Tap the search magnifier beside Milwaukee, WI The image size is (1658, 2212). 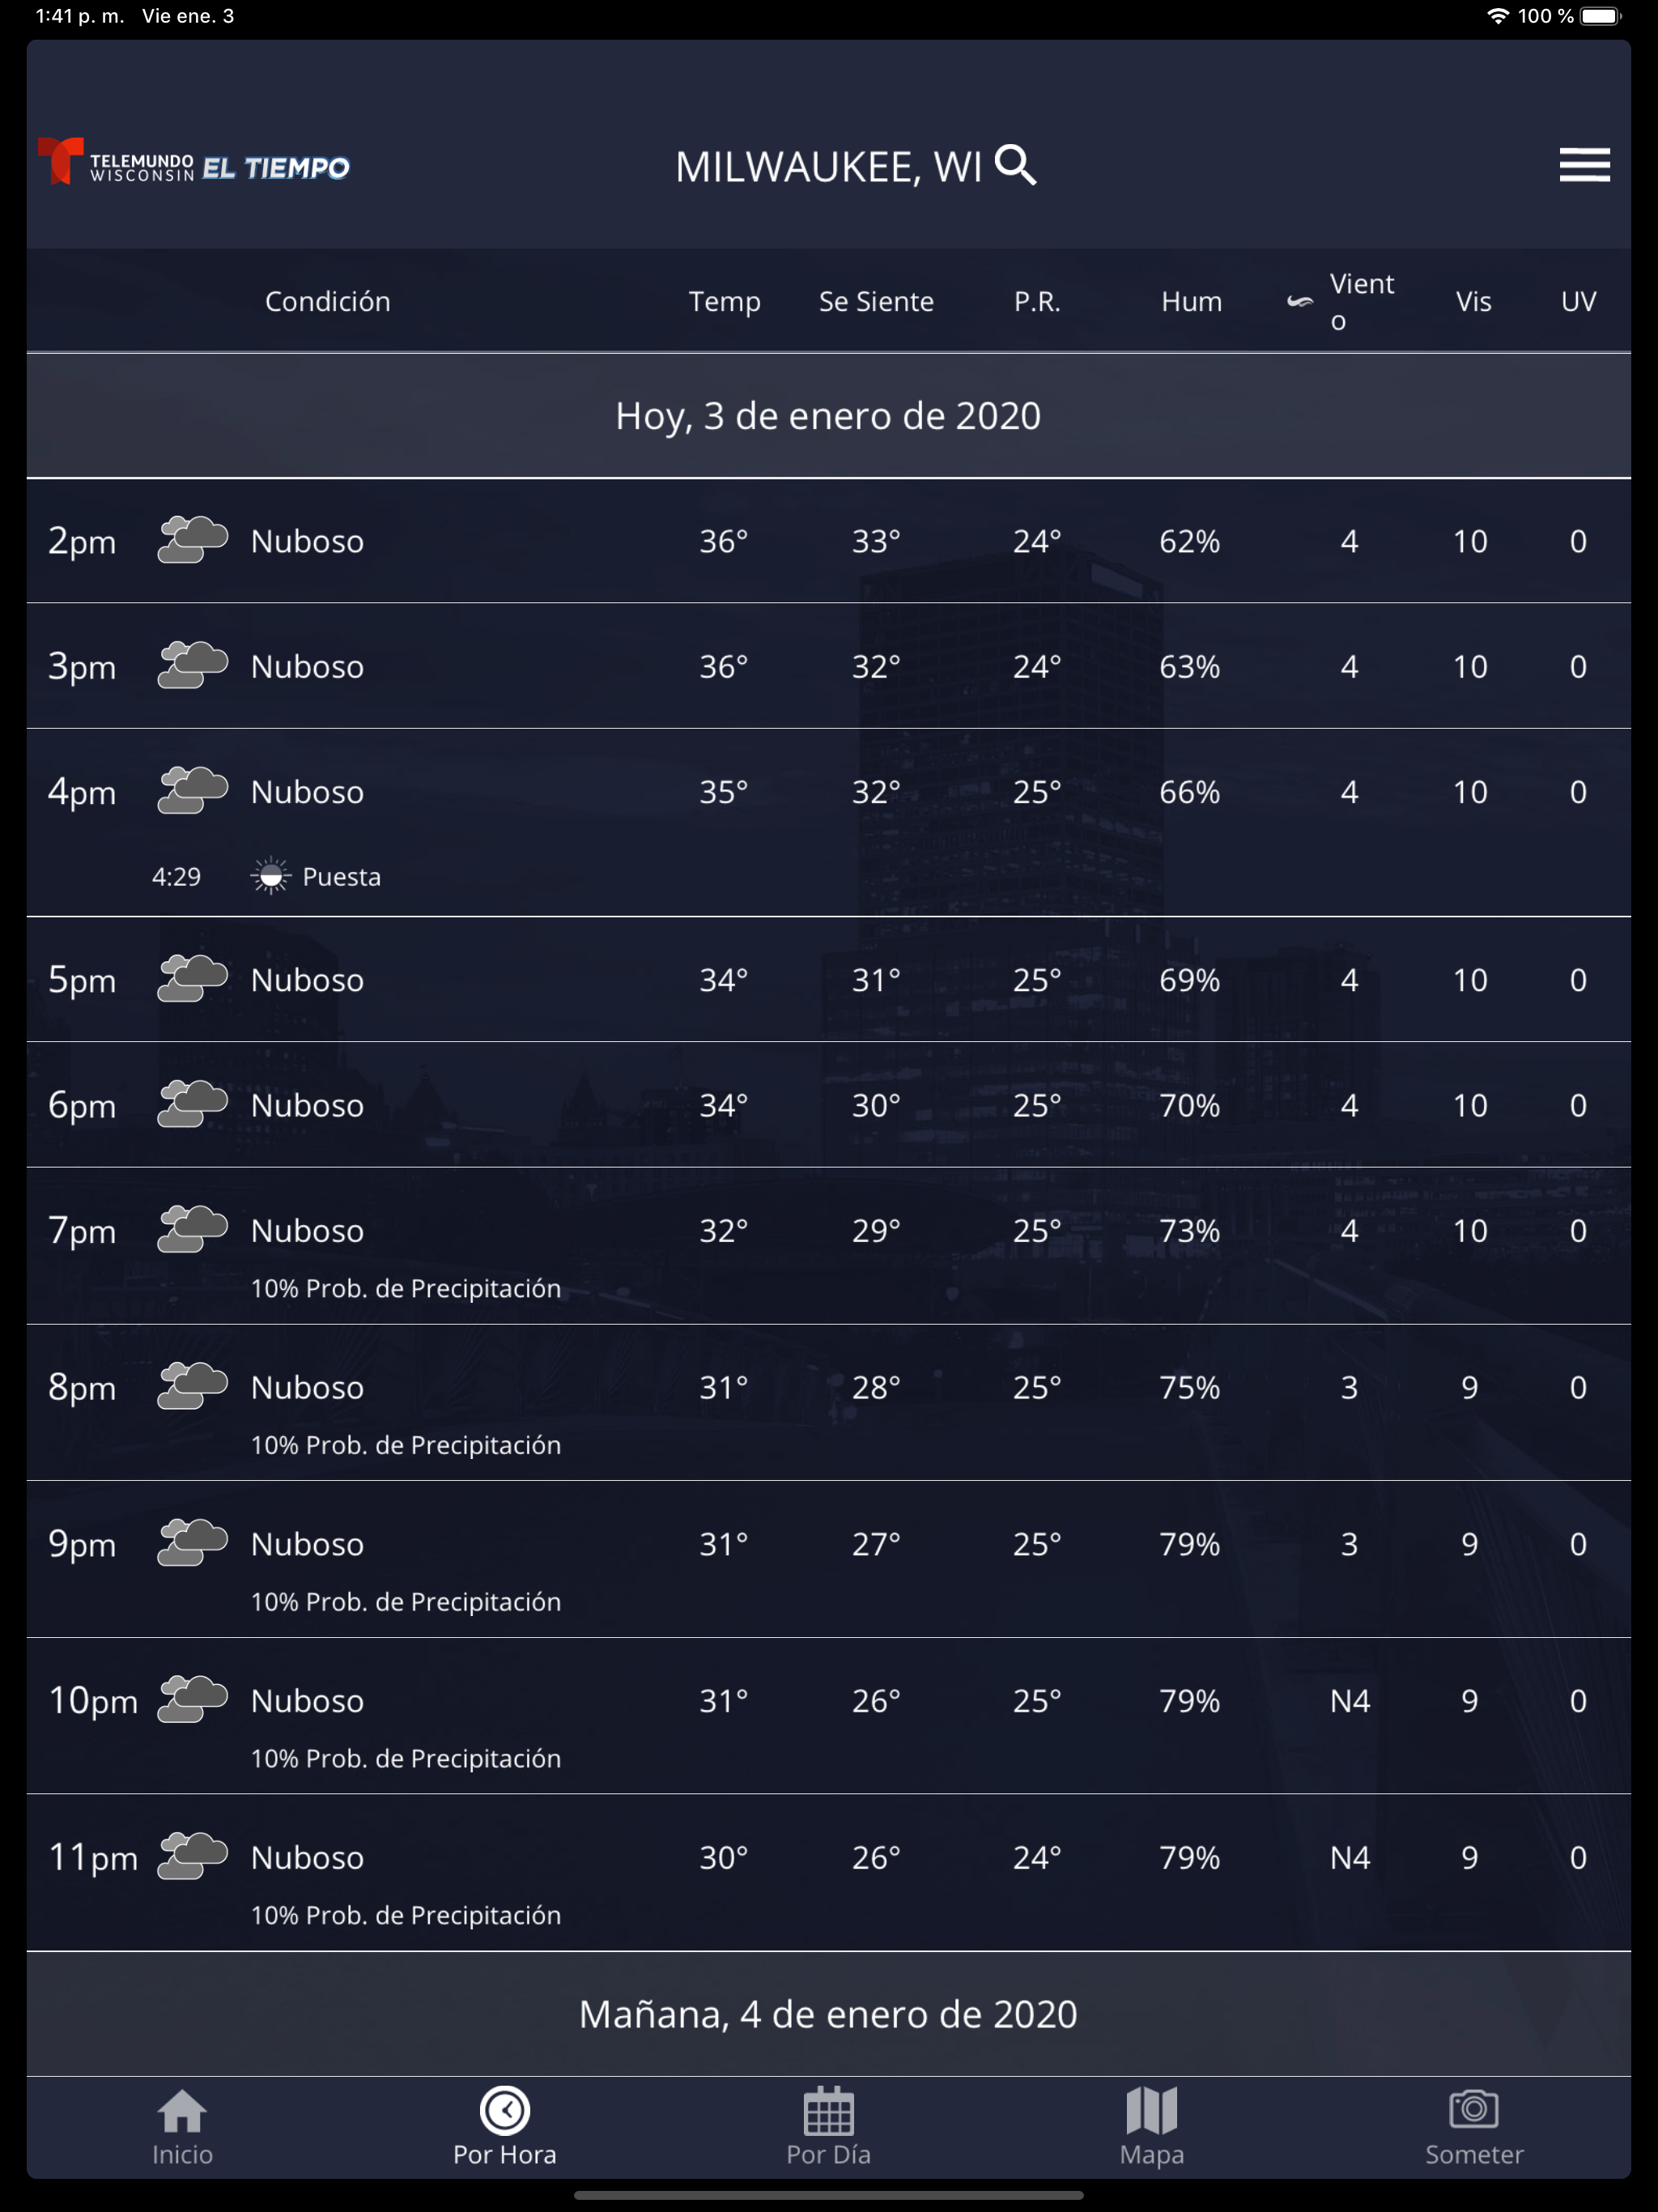[x=1016, y=165]
